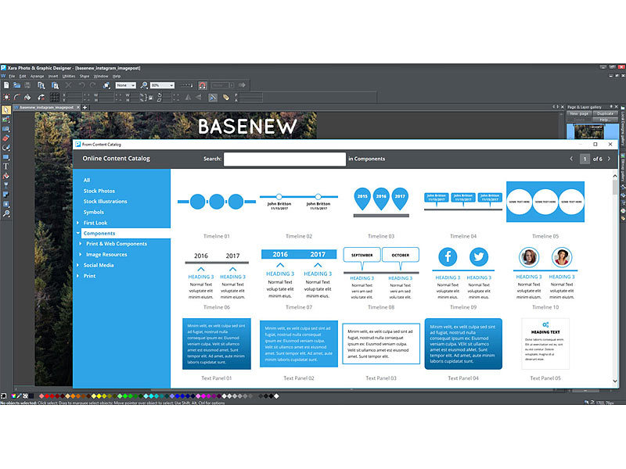Open the Arrange menu
This screenshot has width=626, height=469.
click(37, 76)
